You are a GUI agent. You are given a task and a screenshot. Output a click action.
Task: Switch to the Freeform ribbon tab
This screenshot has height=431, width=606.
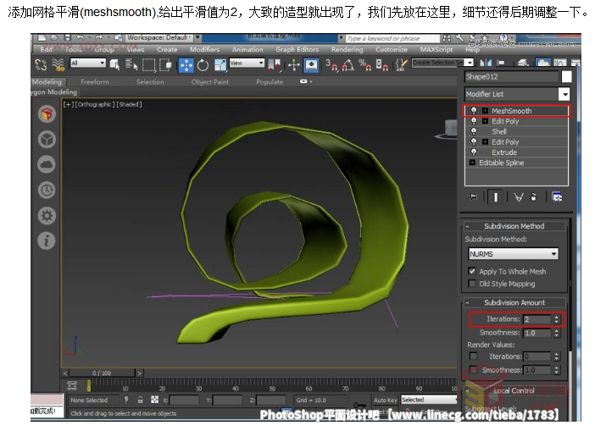95,82
